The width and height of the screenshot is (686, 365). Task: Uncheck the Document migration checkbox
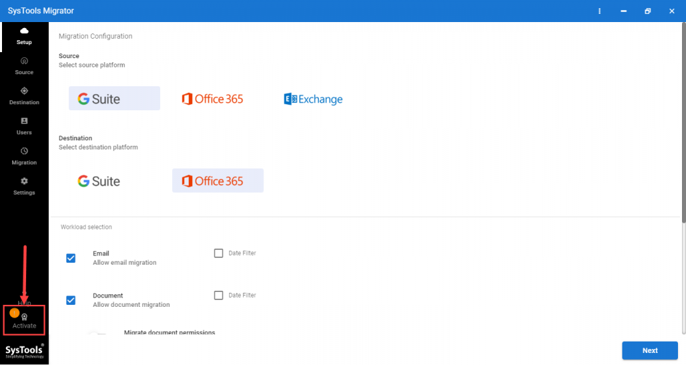[x=71, y=300]
